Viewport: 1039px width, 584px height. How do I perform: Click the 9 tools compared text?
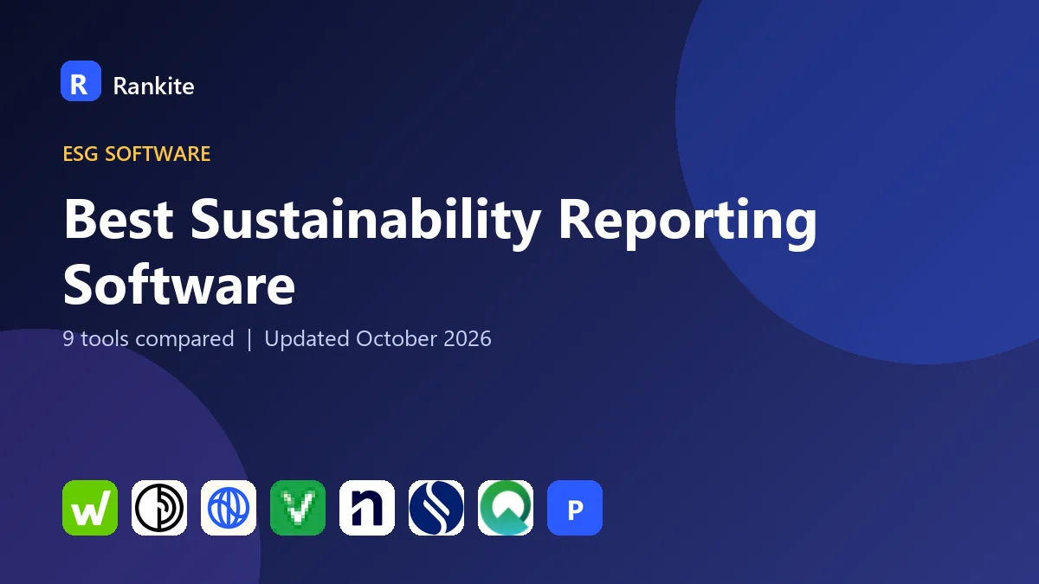(x=148, y=338)
